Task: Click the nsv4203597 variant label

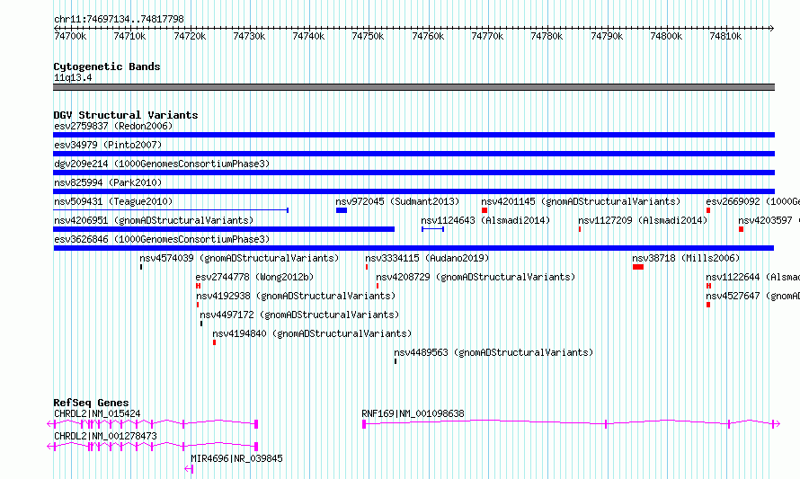Action: click(769, 220)
